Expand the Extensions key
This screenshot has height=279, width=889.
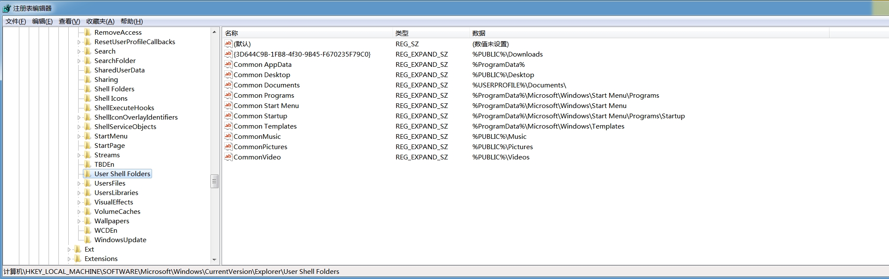tap(69, 259)
